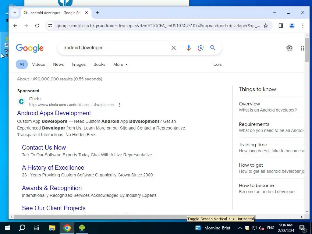Open Android Apps Development ad link
The image size is (312, 234).
click(x=54, y=113)
